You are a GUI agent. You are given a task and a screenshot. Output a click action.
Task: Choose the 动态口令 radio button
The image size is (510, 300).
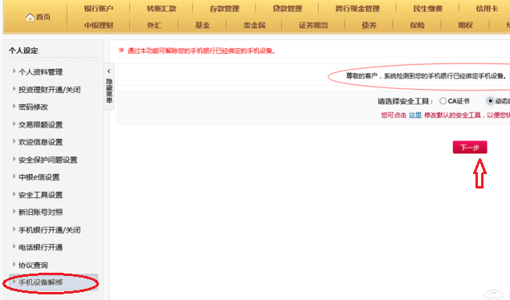click(490, 101)
